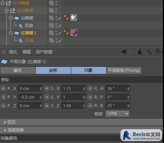Click the P.X keyframe circle button
This screenshot has height=143, width=164.
3,88
